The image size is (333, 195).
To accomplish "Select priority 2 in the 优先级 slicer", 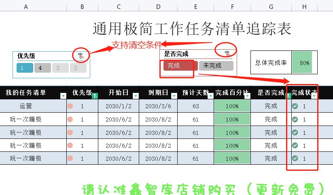I will click(60, 68).
